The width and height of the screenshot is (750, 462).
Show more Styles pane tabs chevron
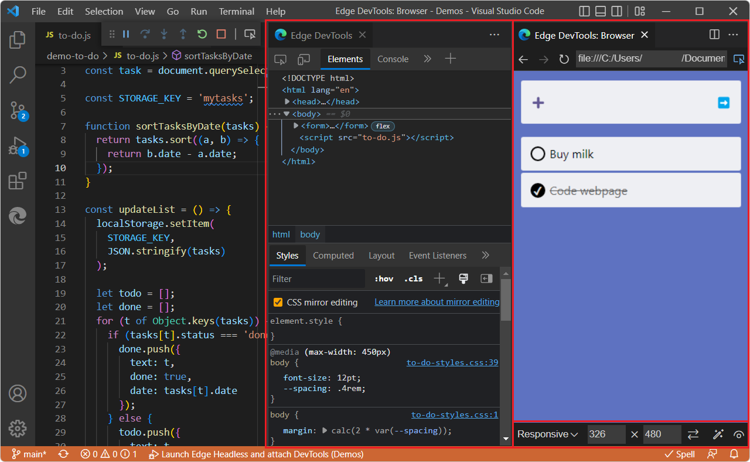click(x=485, y=255)
